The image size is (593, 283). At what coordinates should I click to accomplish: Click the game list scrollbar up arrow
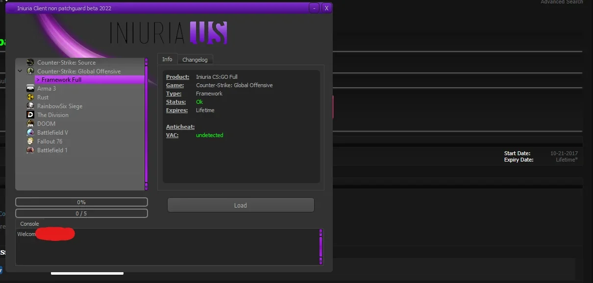146,61
